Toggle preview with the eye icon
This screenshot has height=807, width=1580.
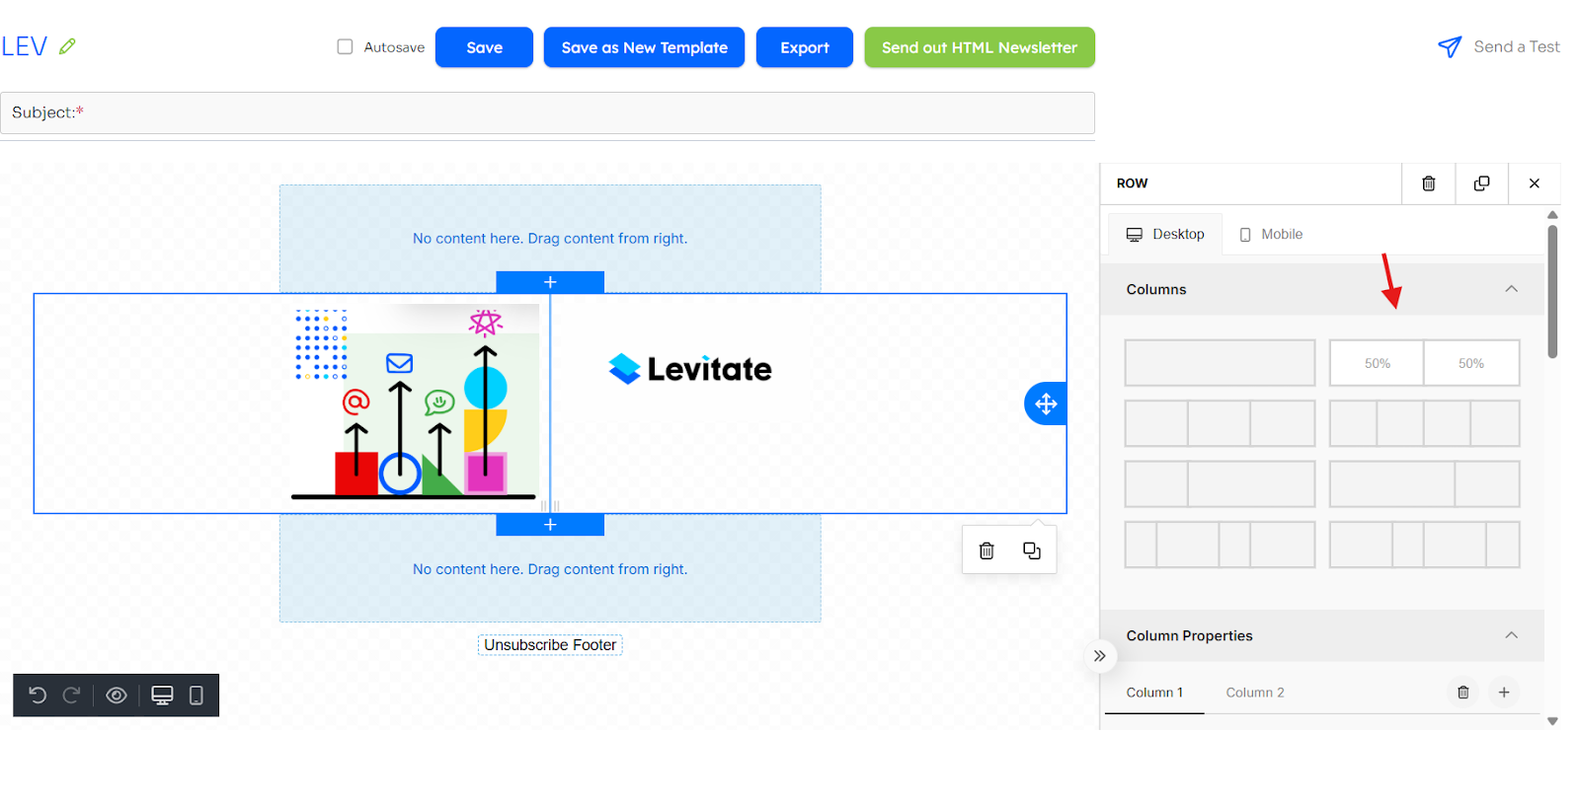pos(117,696)
